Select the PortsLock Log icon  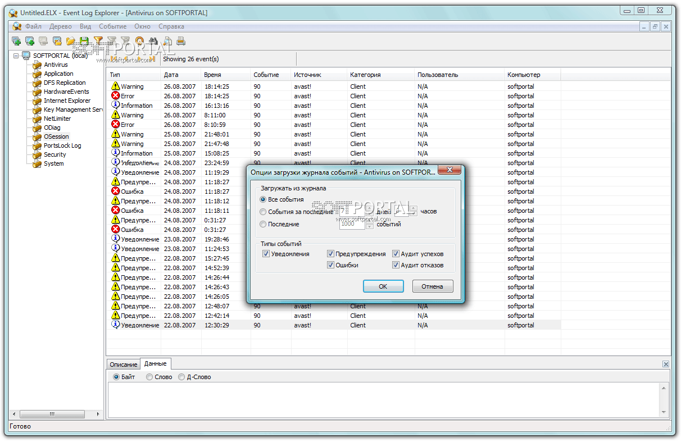pyautogui.click(x=37, y=146)
